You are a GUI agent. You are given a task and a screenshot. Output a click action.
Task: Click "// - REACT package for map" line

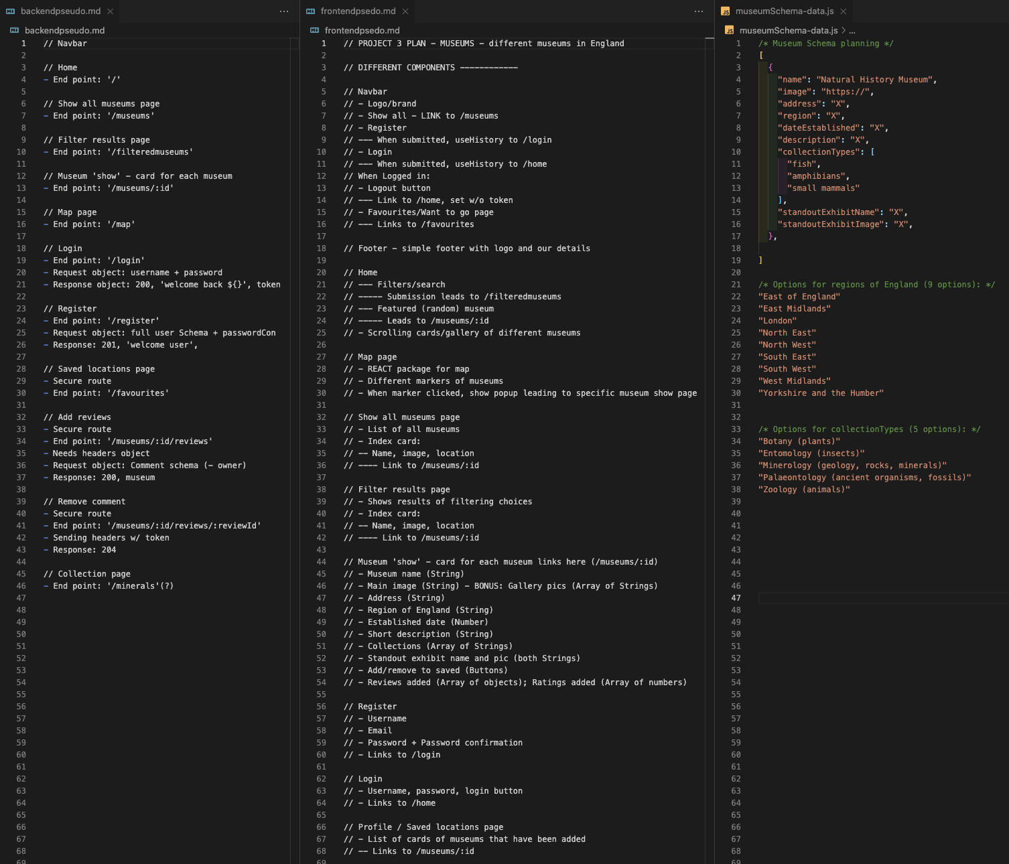407,369
